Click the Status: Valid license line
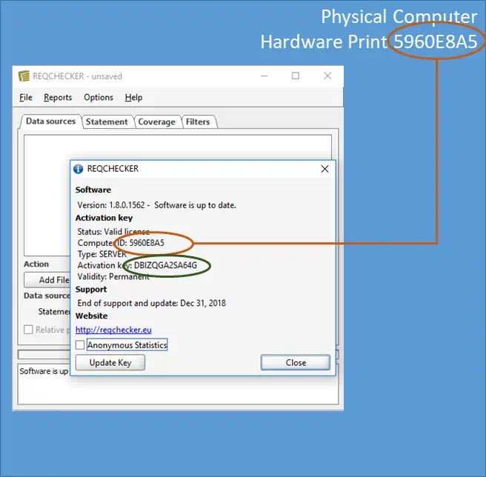 [113, 232]
